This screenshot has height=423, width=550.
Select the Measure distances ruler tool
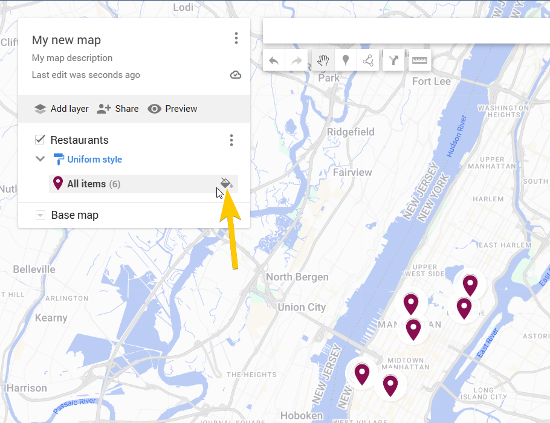pyautogui.click(x=420, y=60)
